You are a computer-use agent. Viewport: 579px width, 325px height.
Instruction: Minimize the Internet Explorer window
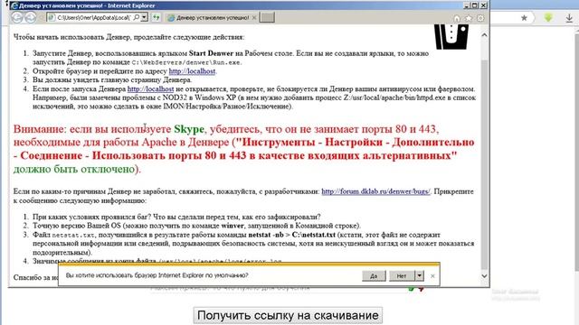467,5
